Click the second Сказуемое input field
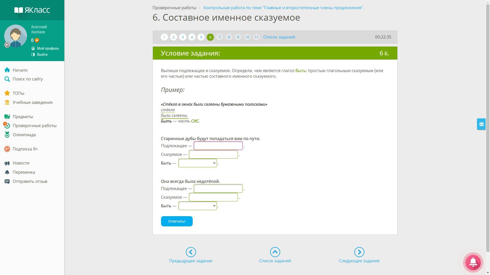The width and height of the screenshot is (490, 275). click(213, 197)
